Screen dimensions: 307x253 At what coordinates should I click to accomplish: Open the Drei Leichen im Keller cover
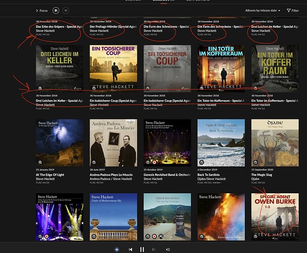click(59, 68)
